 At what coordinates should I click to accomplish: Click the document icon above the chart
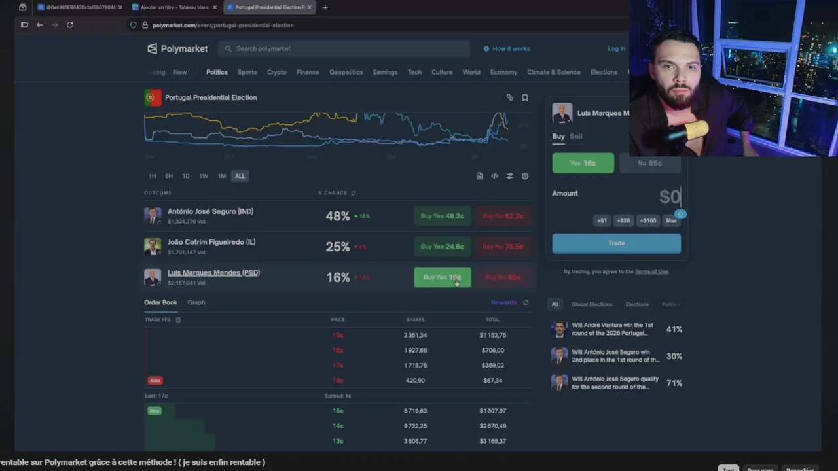(x=479, y=176)
